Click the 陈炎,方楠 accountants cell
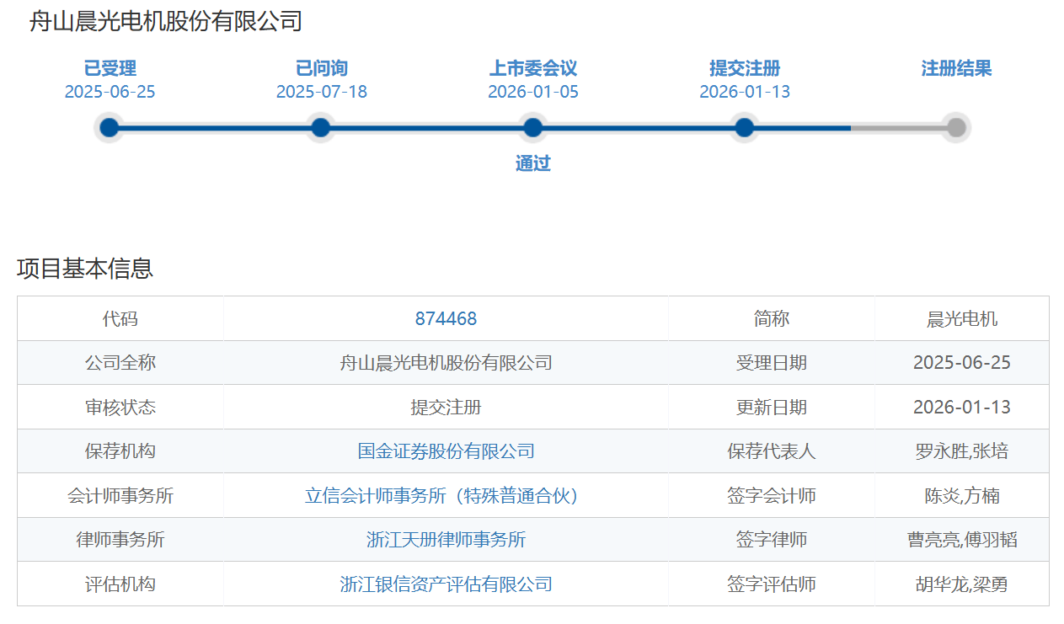 [x=962, y=495]
